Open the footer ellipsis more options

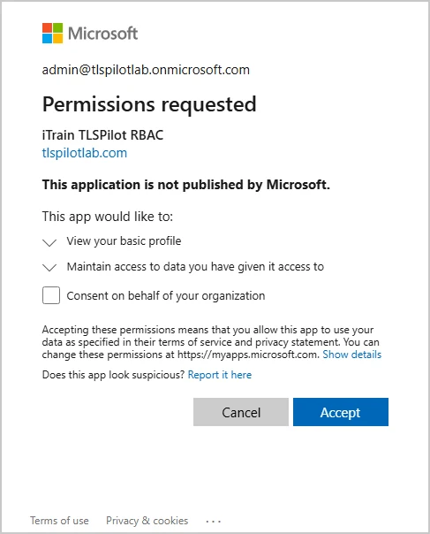(214, 521)
